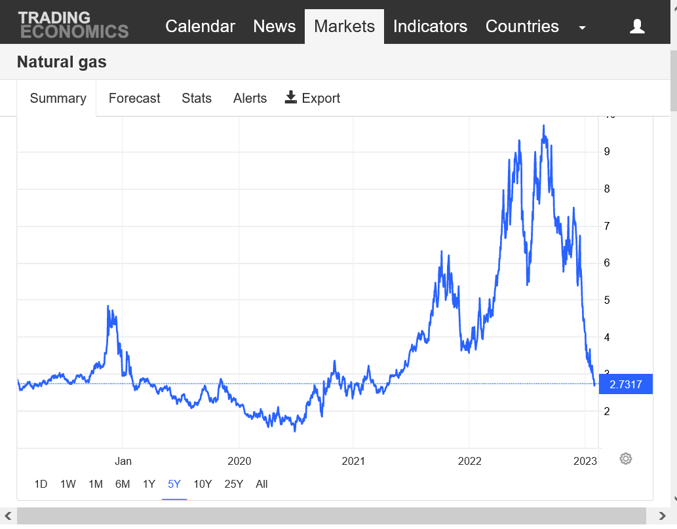The width and height of the screenshot is (677, 529).
Task: Open the user account profile icon
Action: pos(637,26)
